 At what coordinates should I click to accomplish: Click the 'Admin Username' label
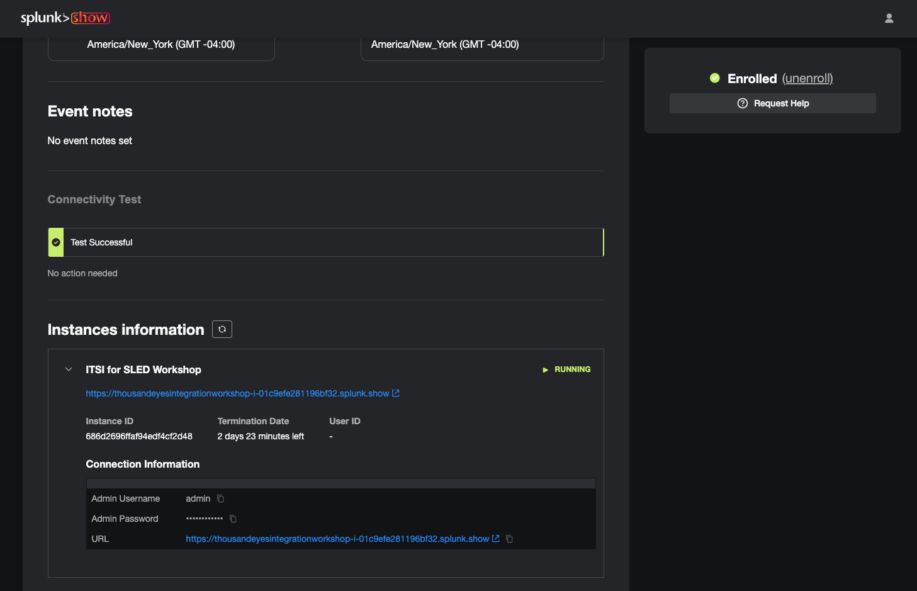tap(126, 498)
